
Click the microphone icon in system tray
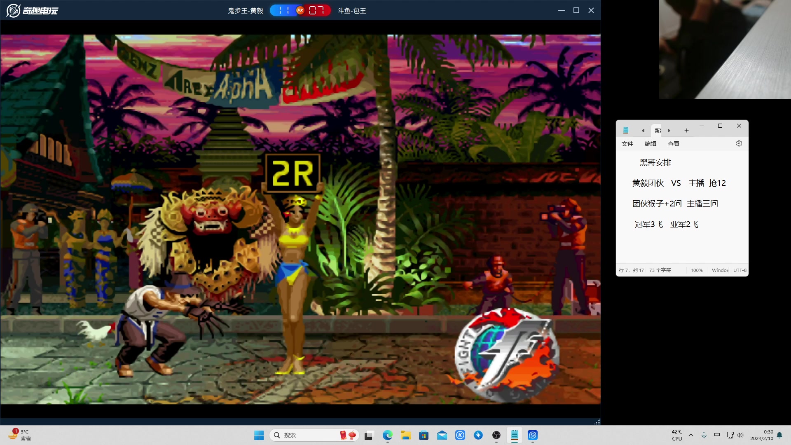pos(704,435)
